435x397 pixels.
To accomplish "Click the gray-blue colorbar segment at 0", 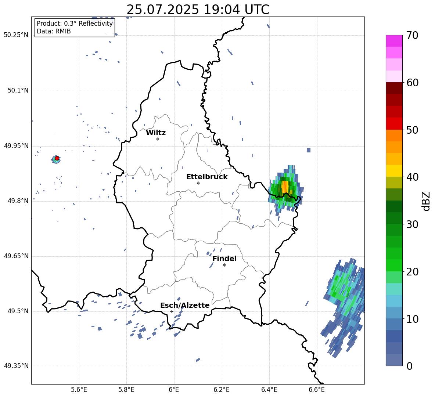I will 394,360.
